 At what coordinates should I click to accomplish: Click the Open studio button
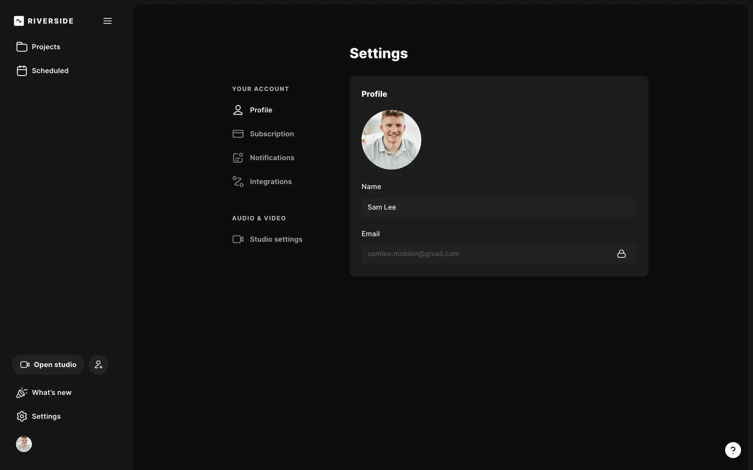[x=48, y=365]
